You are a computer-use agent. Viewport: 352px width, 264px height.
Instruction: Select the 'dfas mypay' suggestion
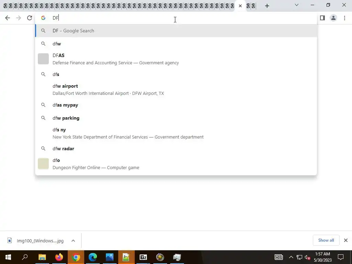[176, 105]
